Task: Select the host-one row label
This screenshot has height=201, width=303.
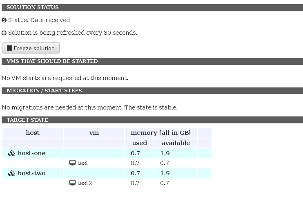Action: 31,153
